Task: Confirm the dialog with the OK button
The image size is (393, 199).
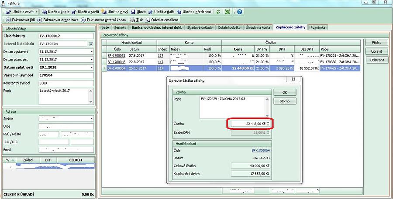Action: click(285, 92)
